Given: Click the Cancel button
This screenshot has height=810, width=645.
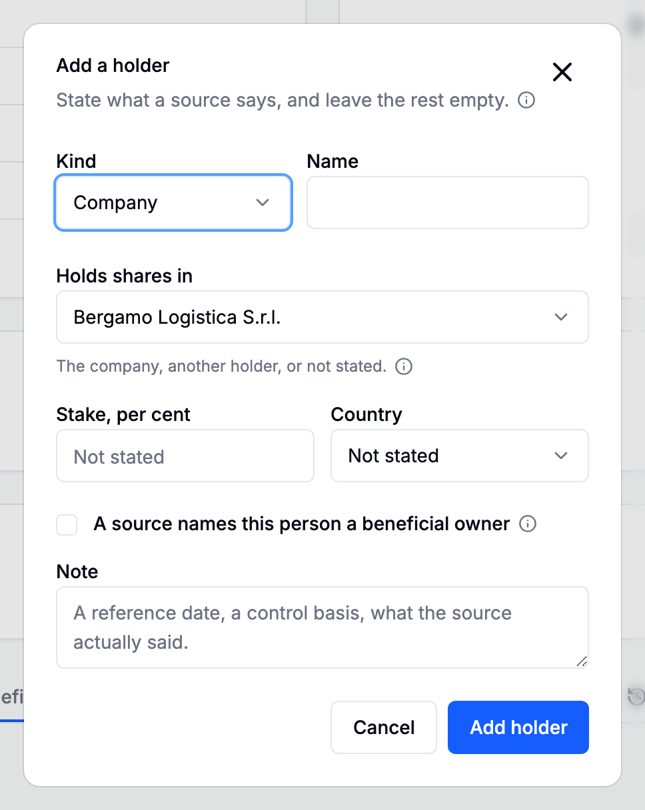Looking at the screenshot, I should tap(384, 727).
